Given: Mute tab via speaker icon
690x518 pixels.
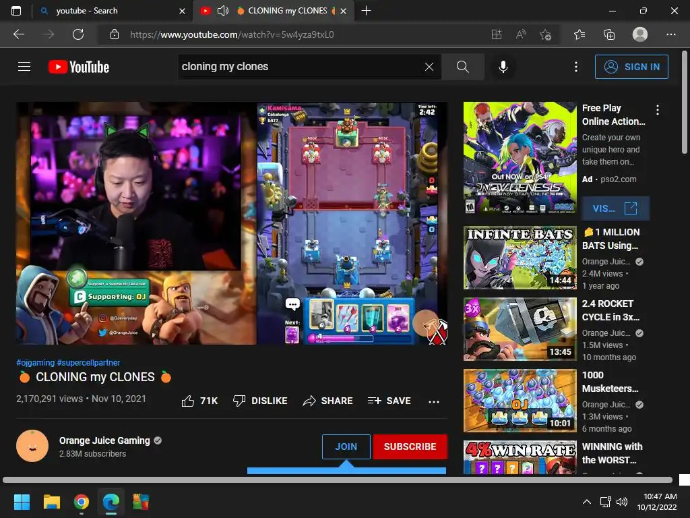Looking at the screenshot, I should point(222,11).
